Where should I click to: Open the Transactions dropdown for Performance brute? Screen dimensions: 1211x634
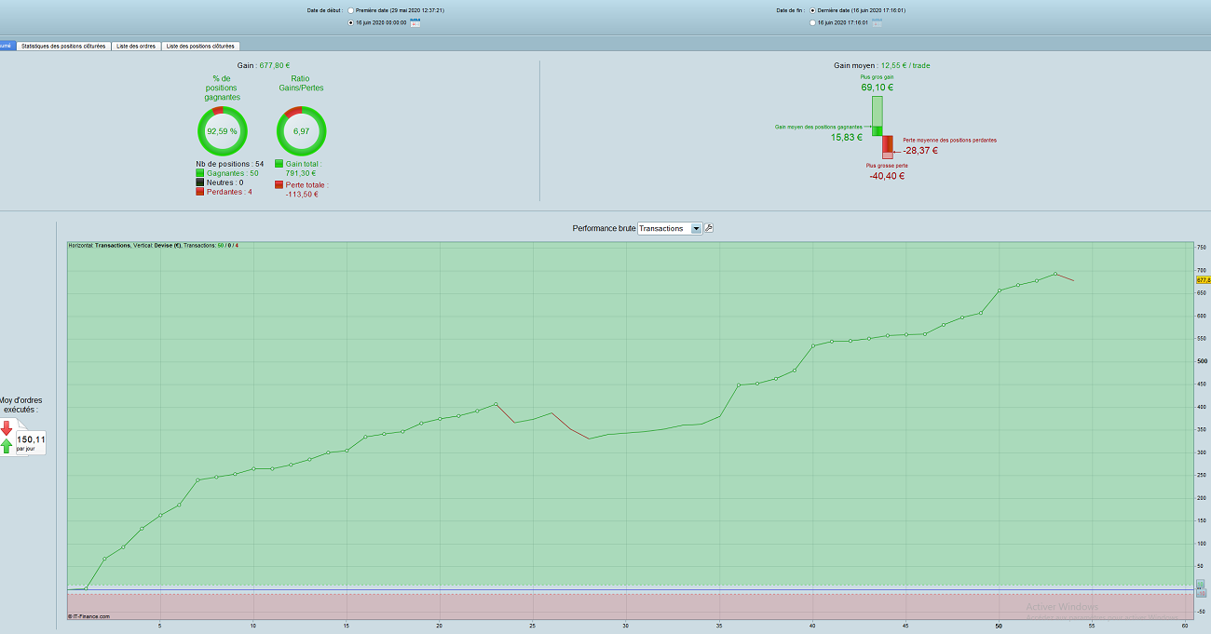(x=670, y=228)
